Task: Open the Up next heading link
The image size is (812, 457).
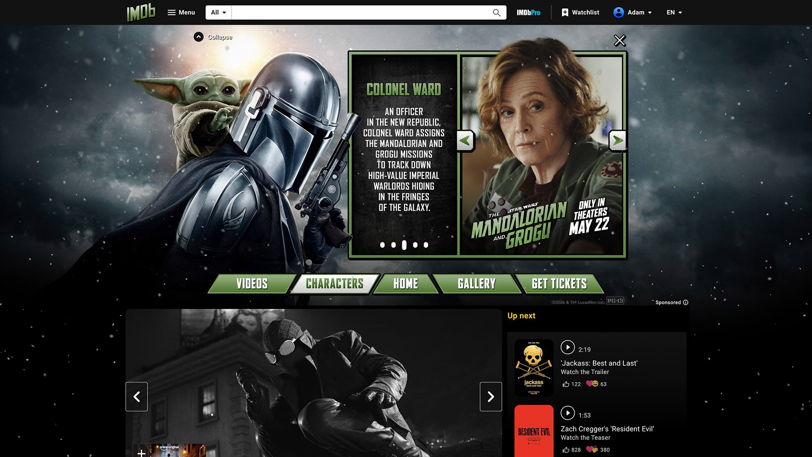Action: click(521, 316)
